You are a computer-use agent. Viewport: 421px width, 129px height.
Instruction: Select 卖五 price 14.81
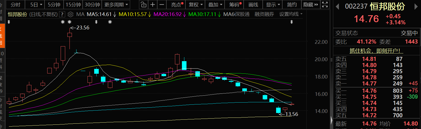pyautogui.click(x=369, y=59)
